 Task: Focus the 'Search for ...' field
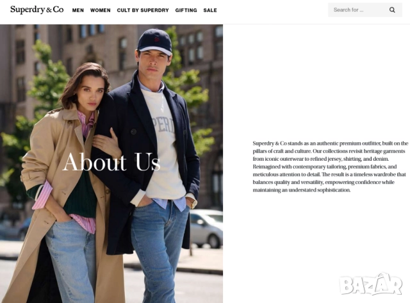click(365, 10)
